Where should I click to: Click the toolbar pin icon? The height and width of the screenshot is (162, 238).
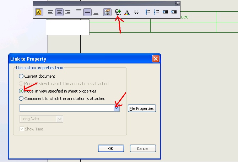click(178, 3)
